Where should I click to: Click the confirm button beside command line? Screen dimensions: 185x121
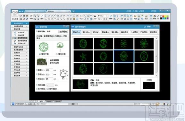pos(73,104)
